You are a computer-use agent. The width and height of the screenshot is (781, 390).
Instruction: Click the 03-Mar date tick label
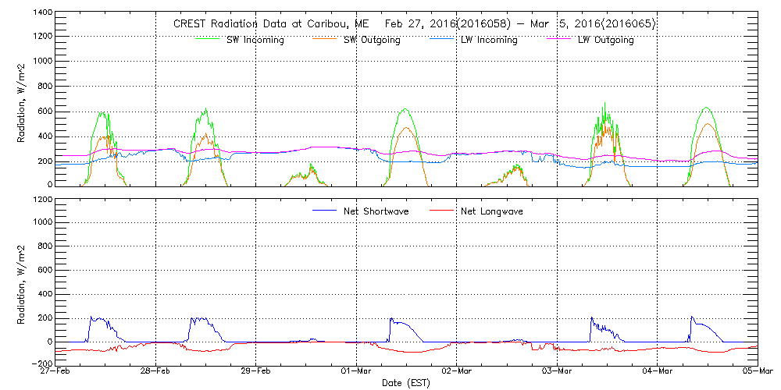click(557, 372)
